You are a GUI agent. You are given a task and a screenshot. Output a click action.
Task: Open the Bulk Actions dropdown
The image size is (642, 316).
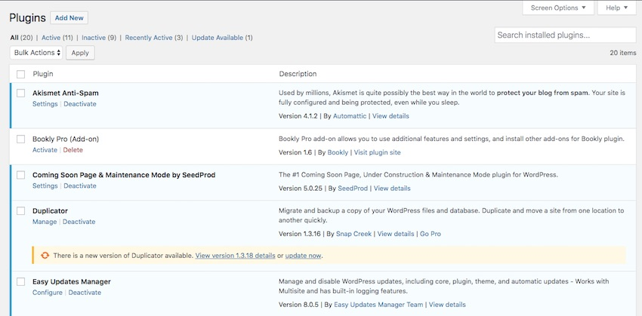click(x=36, y=53)
